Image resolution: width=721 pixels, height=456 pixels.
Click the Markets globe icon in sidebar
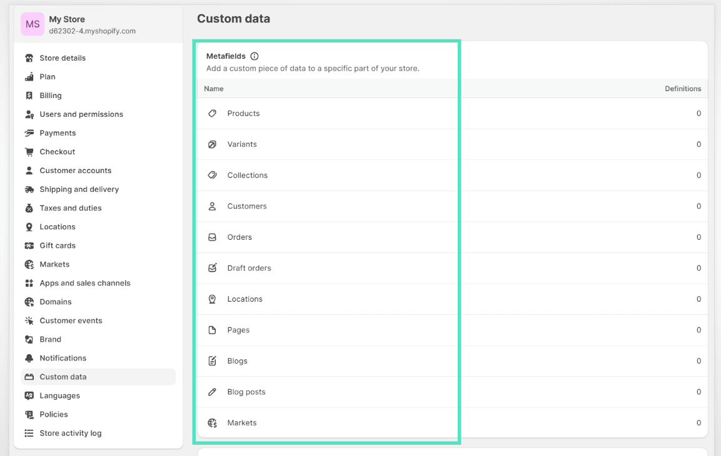point(28,264)
